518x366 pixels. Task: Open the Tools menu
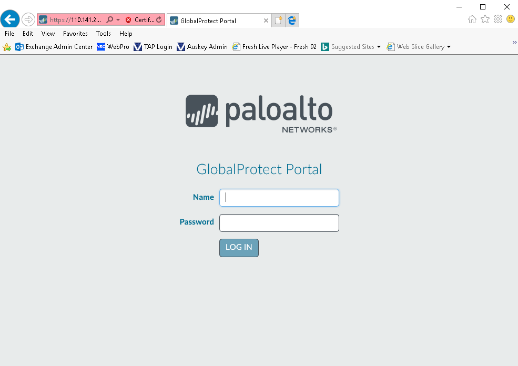[x=104, y=33]
